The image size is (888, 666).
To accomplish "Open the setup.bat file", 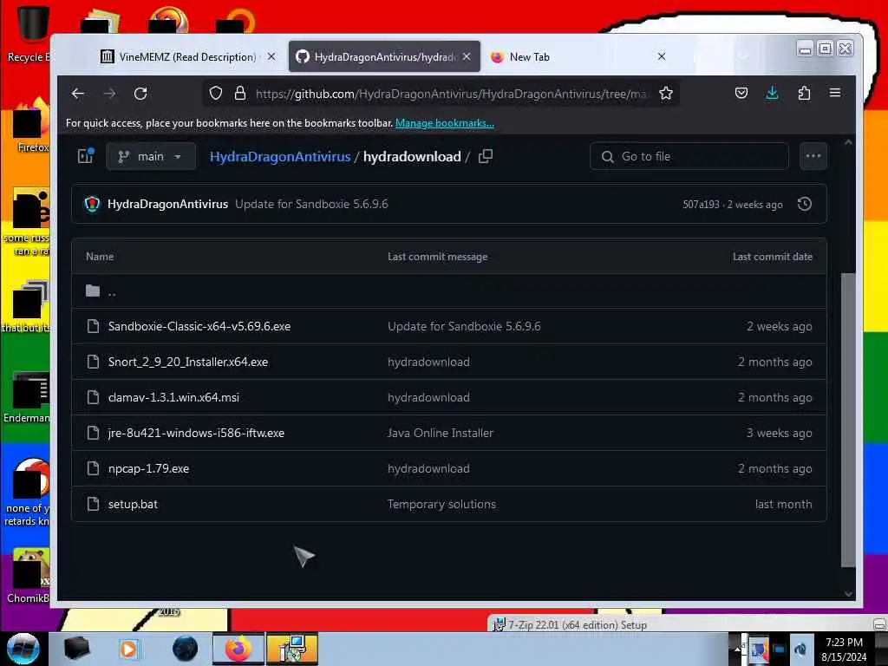I will [133, 504].
